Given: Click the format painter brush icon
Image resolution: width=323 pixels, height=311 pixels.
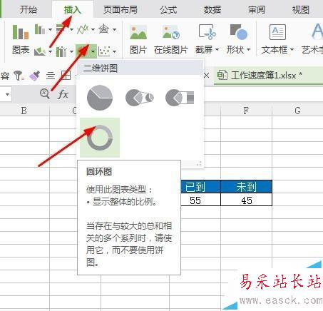Looking at the screenshot, I should [35, 76].
